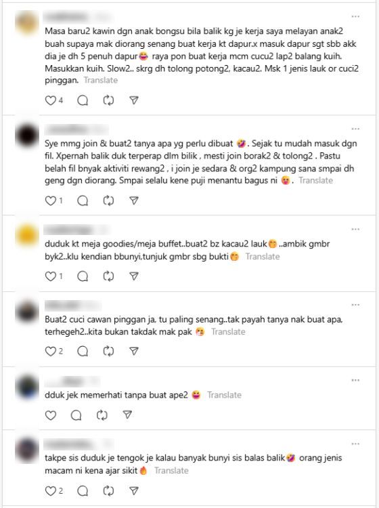This screenshot has height=508, width=379.
Task: Repost the comment starting "Masa baru2 kawin"
Action: pos(108,100)
